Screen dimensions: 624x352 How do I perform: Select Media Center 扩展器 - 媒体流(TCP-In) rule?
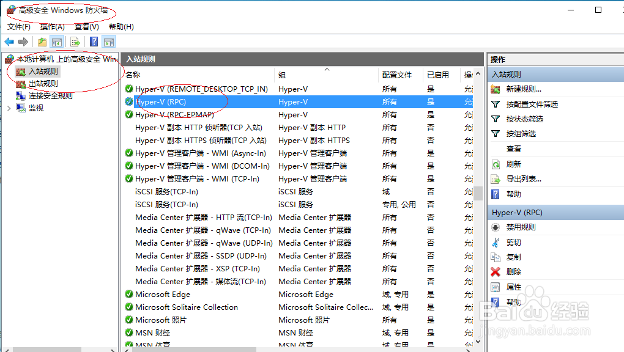201,281
